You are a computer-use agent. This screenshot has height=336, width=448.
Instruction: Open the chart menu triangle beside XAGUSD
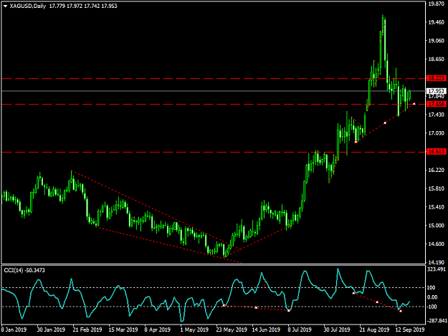click(x=5, y=6)
